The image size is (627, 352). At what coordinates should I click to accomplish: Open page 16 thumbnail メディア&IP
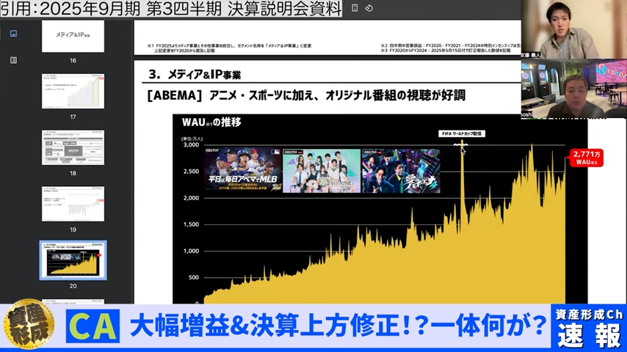pos(73,36)
